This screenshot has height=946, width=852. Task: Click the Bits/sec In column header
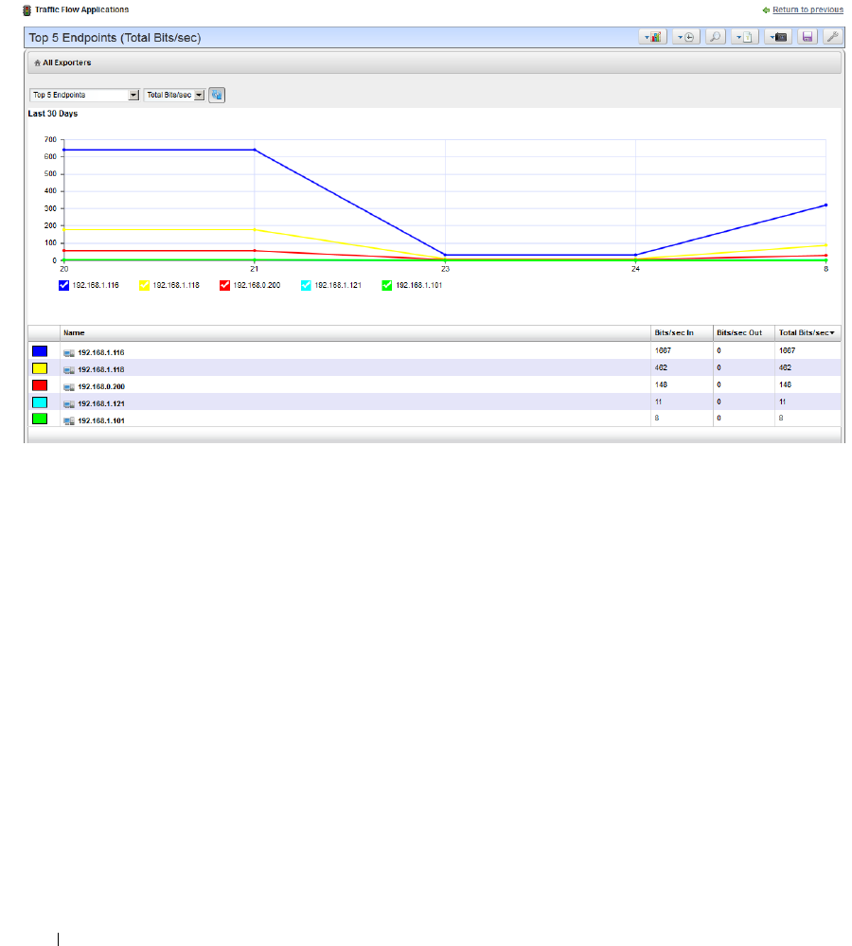pos(682,333)
